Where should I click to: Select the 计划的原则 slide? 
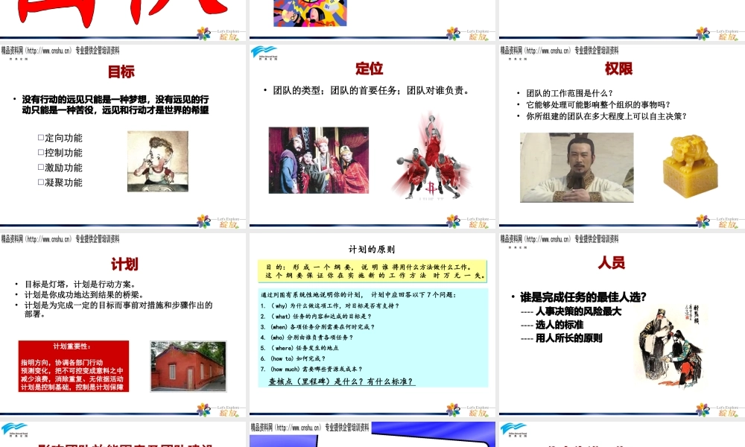[x=372, y=324]
